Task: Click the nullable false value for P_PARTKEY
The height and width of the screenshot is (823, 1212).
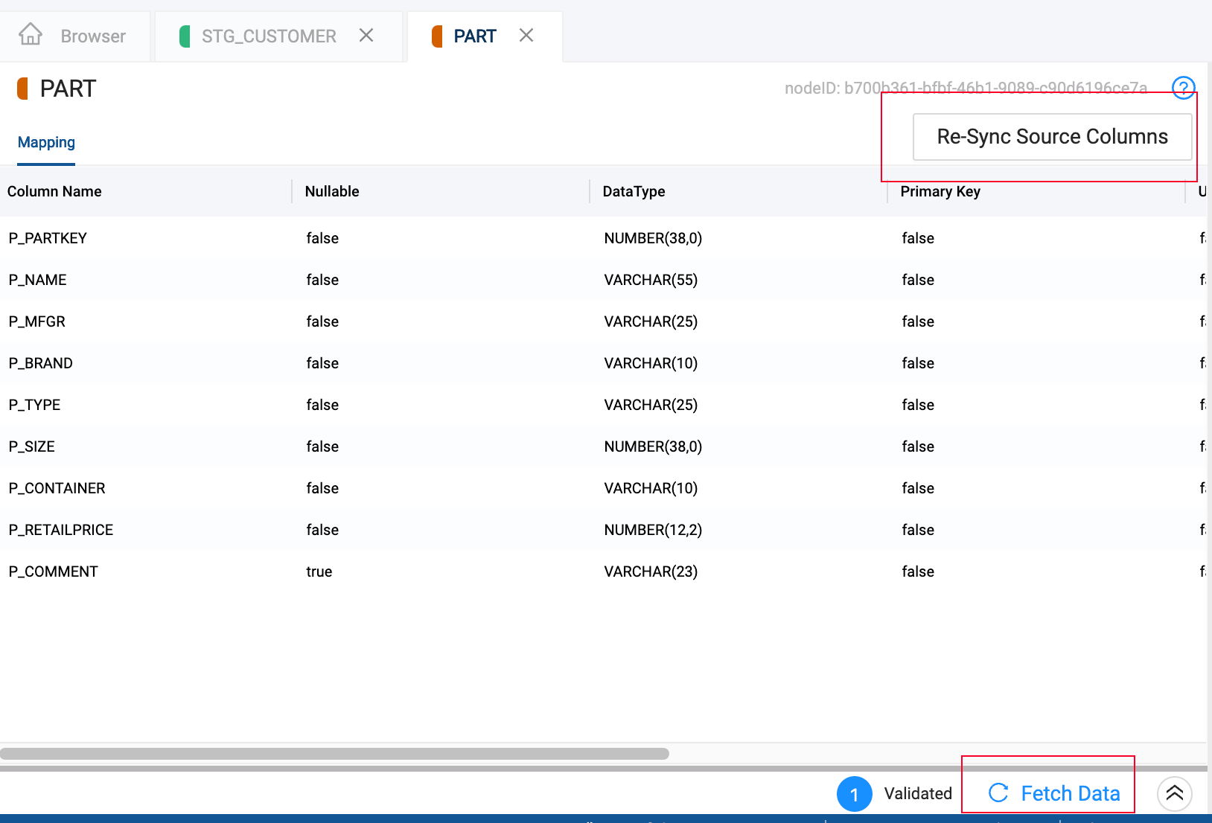Action: coord(322,238)
